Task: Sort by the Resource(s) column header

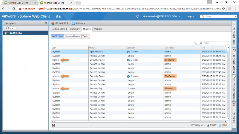Action: pos(182,48)
